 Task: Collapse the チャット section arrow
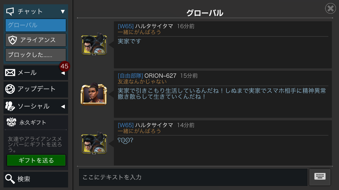[63, 11]
